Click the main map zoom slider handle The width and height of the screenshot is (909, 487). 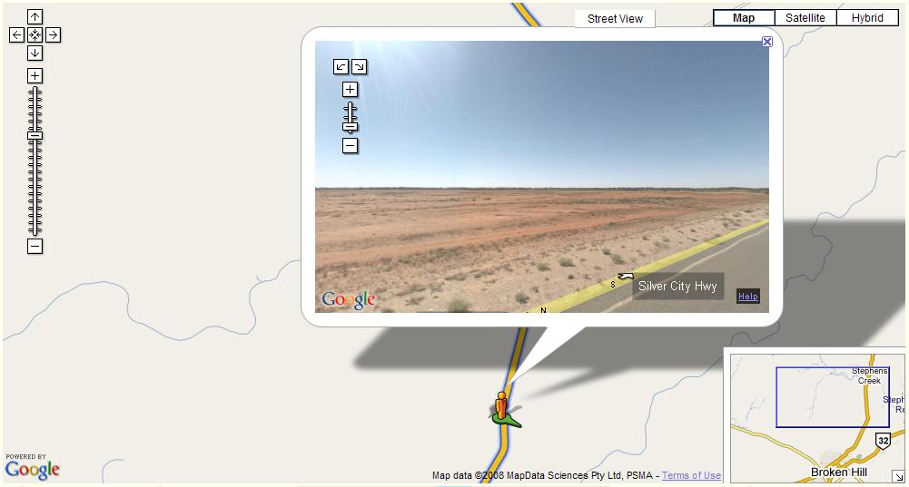[x=35, y=136]
